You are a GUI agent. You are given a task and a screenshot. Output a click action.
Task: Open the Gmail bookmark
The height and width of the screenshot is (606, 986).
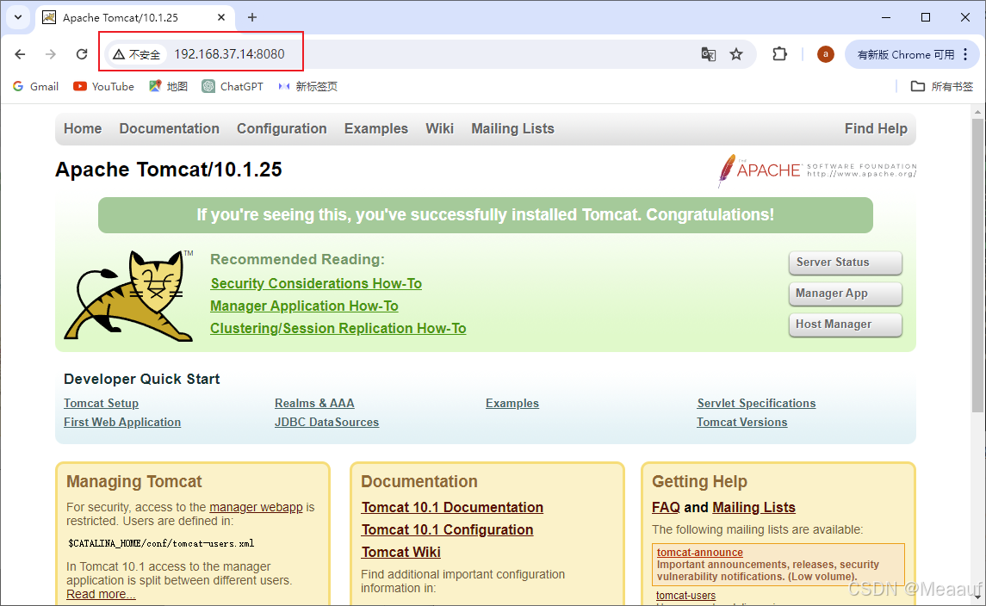tap(36, 87)
